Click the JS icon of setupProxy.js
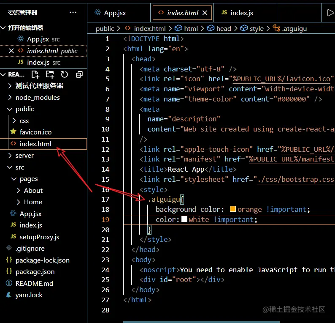Screen dimensions: 335x323 pyautogui.click(x=13, y=236)
